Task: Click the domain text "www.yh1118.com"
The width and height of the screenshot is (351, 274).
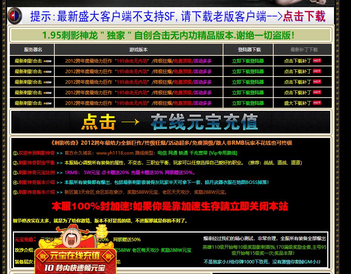Action: tap(115, 153)
